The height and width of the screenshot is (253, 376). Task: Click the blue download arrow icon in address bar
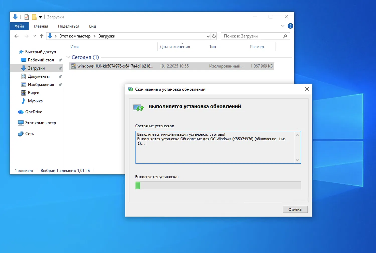tap(50, 36)
